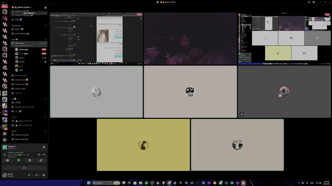332x186 pixels.
Task: Click the headphones bar above user panel
Action: (24, 168)
